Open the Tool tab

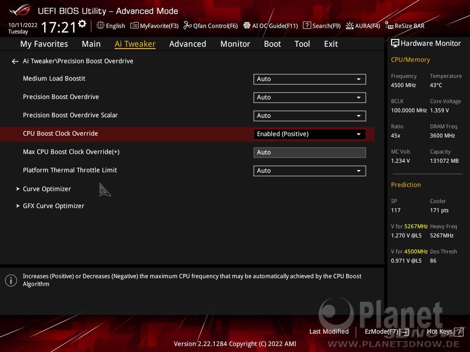(x=302, y=44)
